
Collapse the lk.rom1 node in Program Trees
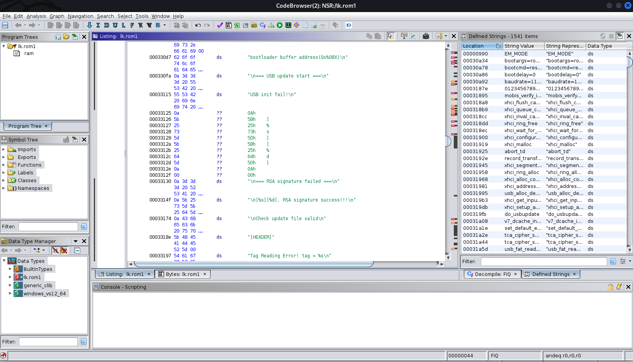4,46
